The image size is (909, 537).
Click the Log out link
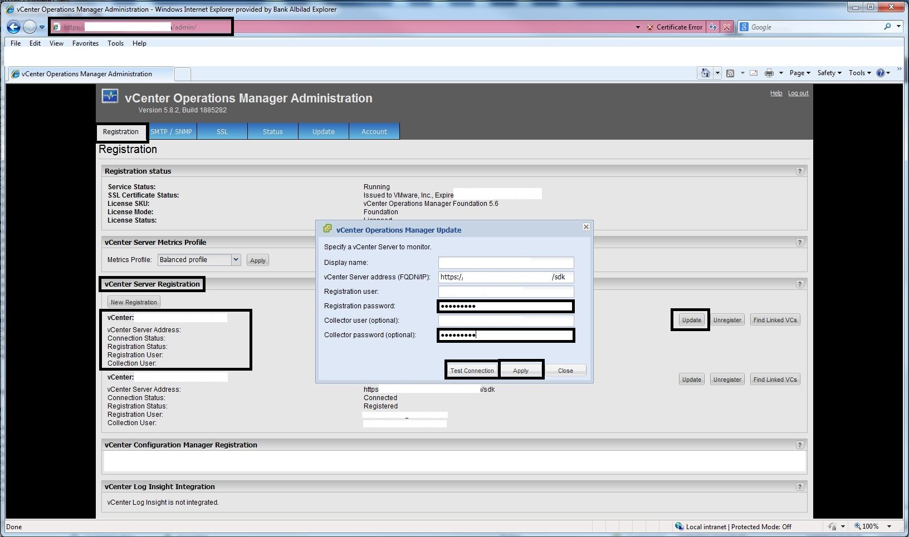click(x=798, y=93)
